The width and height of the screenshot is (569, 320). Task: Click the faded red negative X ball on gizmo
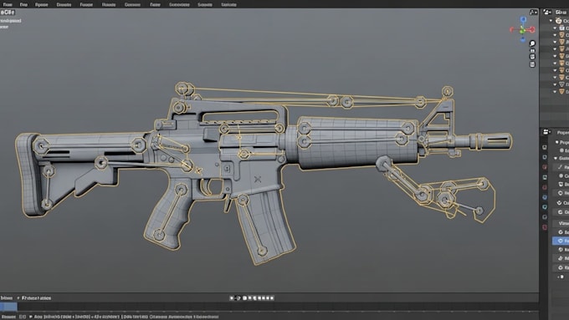click(x=512, y=30)
